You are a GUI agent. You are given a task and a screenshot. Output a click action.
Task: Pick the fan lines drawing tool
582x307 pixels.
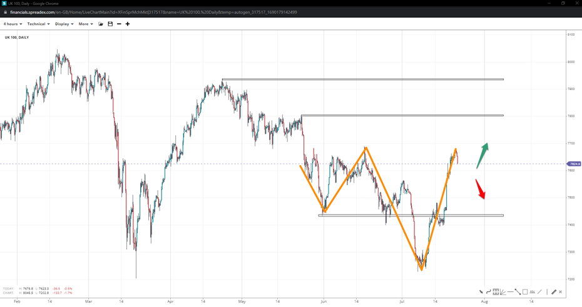point(503,292)
